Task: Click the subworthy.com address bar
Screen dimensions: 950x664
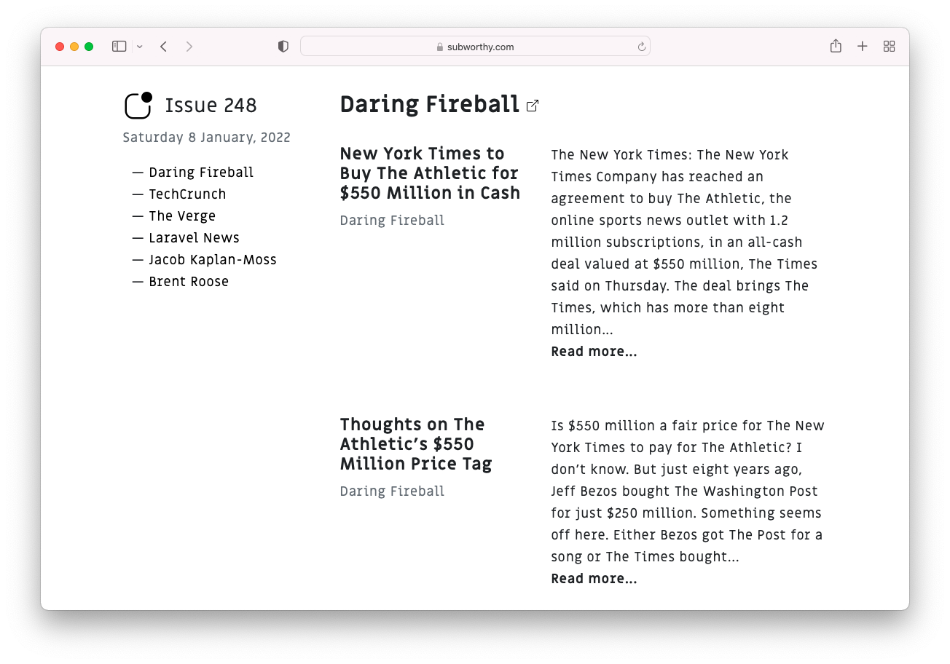Action: pyautogui.click(x=475, y=47)
